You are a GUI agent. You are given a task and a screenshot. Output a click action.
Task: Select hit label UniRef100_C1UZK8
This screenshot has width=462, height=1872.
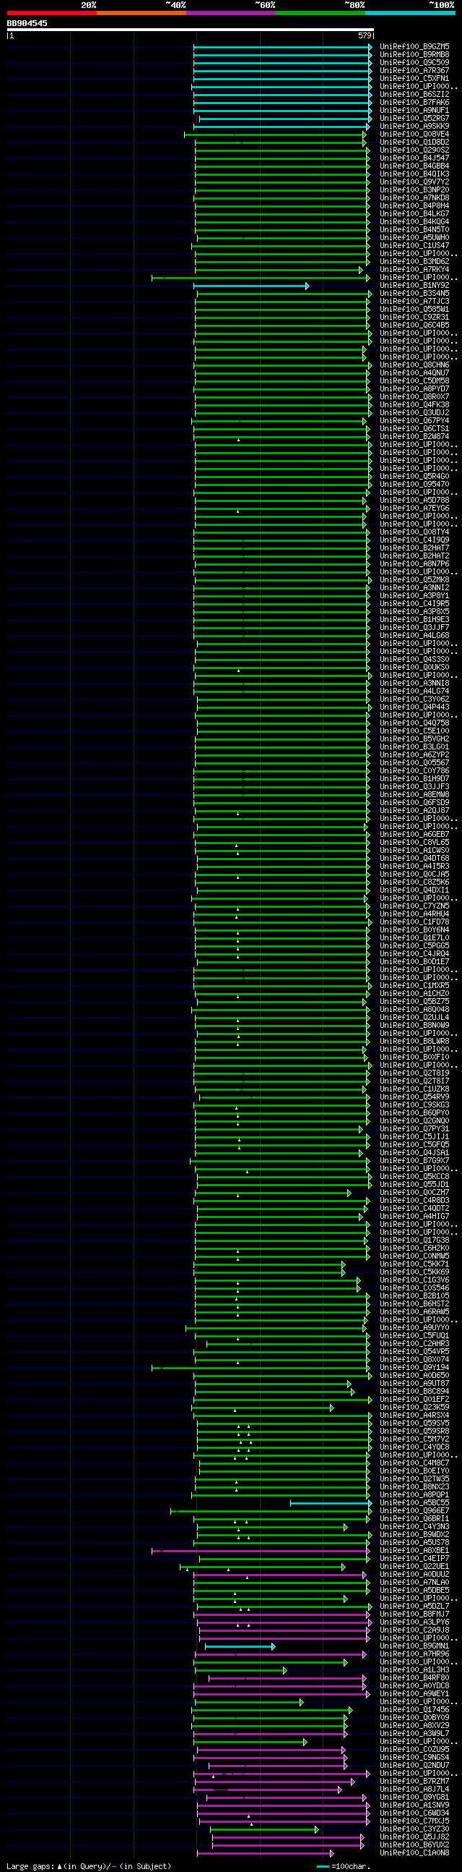point(414,1089)
